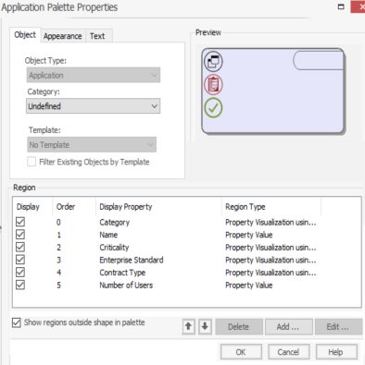This screenshot has width=365, height=365.
Task: Maximize the Application Palette Properties window
Action: pyautogui.click(x=341, y=6)
